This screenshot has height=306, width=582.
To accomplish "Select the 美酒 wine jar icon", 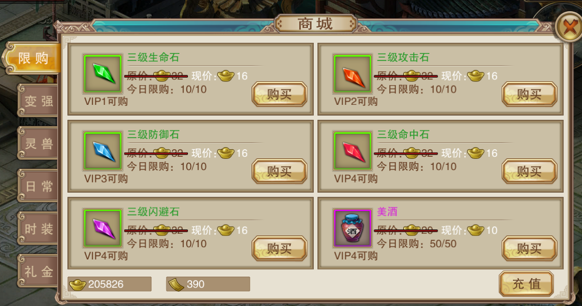I will pyautogui.click(x=353, y=228).
